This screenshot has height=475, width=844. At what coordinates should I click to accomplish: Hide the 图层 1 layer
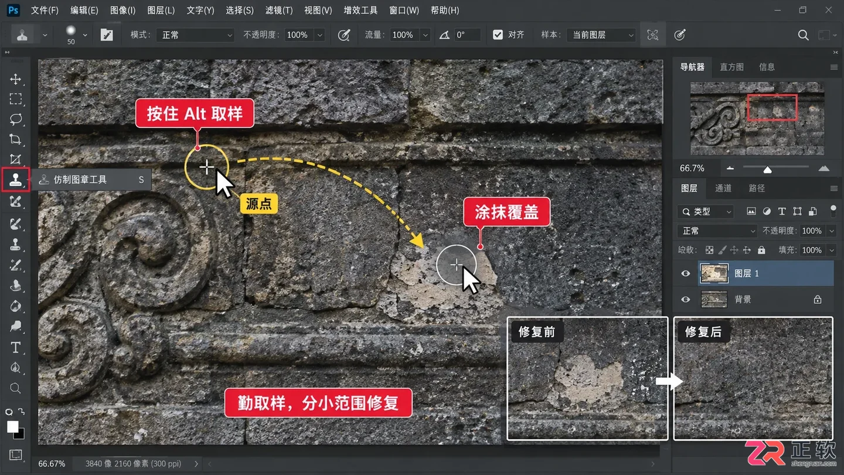(x=686, y=273)
